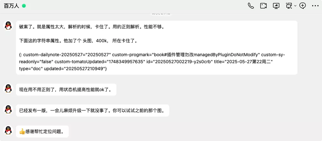Click the screen share icon

point(276,6)
